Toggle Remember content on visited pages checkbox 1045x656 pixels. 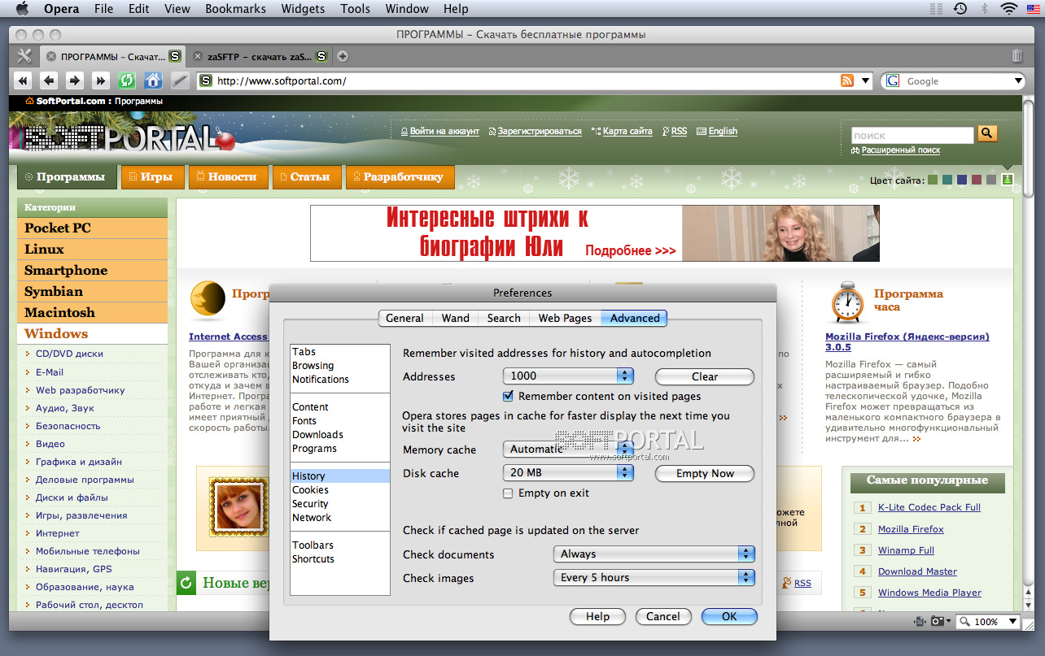click(508, 396)
